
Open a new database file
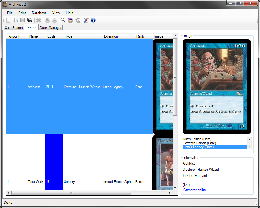(8, 20)
